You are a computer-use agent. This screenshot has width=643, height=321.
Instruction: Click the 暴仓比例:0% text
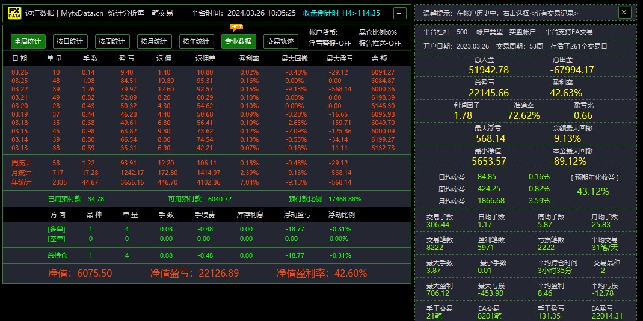click(x=378, y=33)
